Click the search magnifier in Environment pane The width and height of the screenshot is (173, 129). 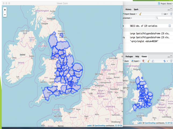[x=157, y=18]
